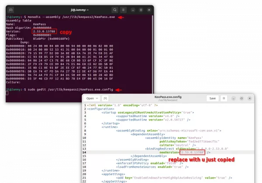The image size is (262, 183).
Task: Click the culture neutral line in gedit
Action: [178, 145]
